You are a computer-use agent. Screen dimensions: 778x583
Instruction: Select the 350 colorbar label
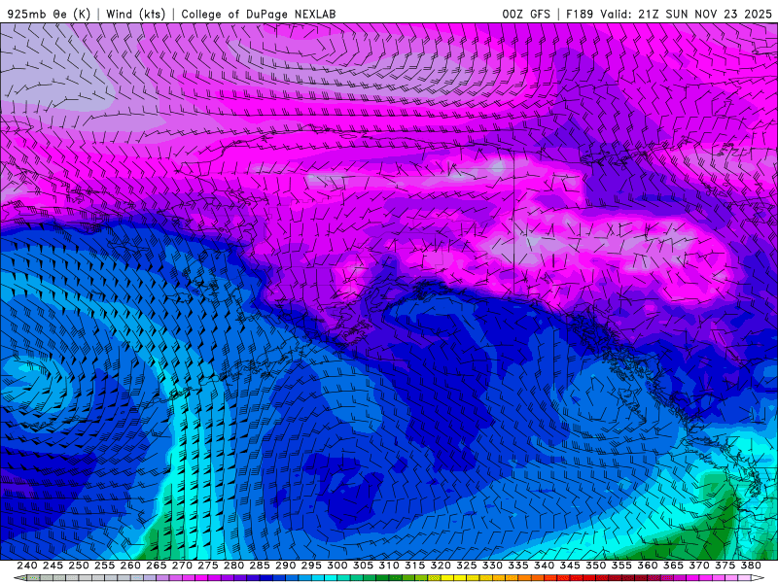point(595,566)
